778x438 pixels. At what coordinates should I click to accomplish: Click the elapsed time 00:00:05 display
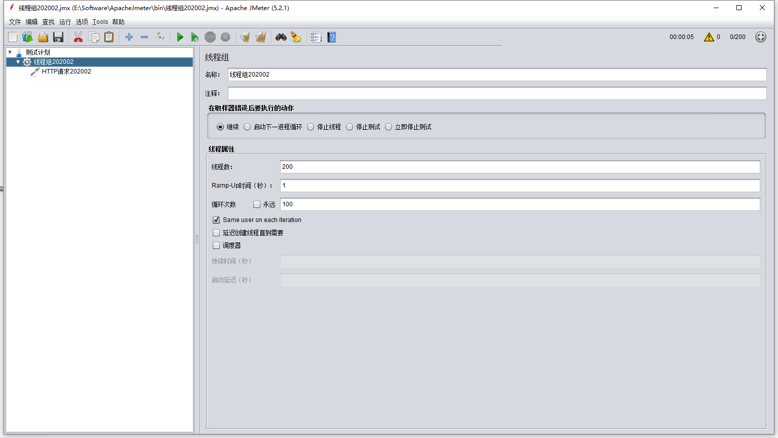point(682,37)
